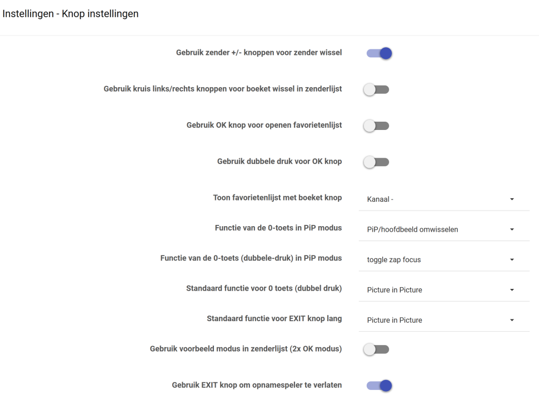Turn on OK knop favorietenlijst toggle

point(376,126)
